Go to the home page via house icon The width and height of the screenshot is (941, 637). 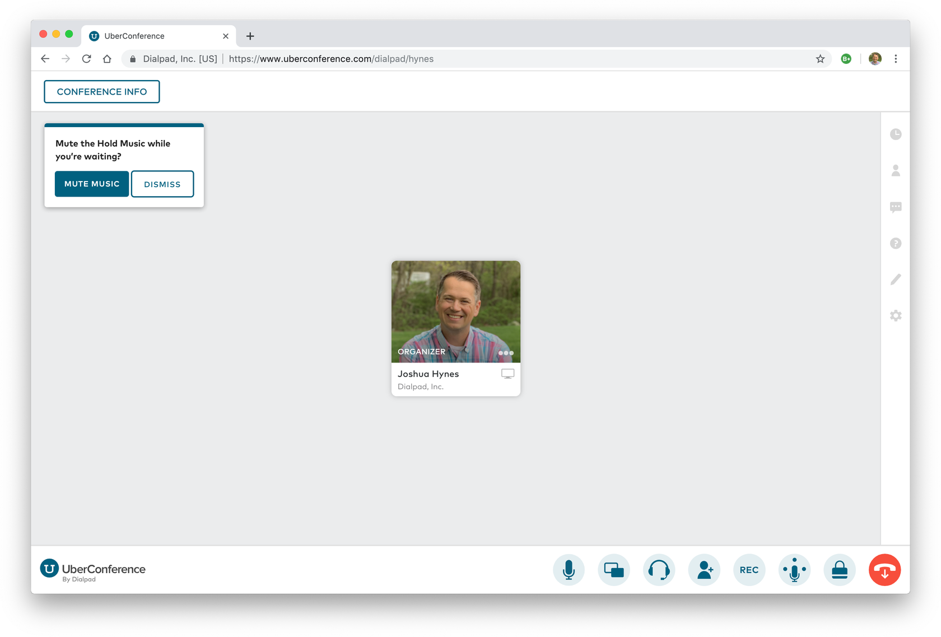point(107,59)
